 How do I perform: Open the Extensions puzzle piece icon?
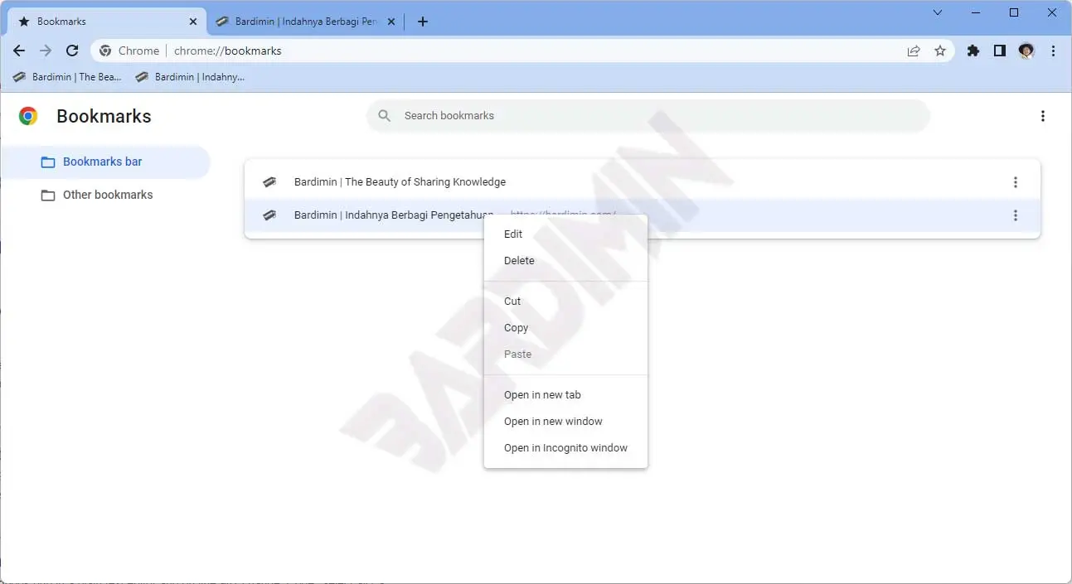pyautogui.click(x=973, y=51)
